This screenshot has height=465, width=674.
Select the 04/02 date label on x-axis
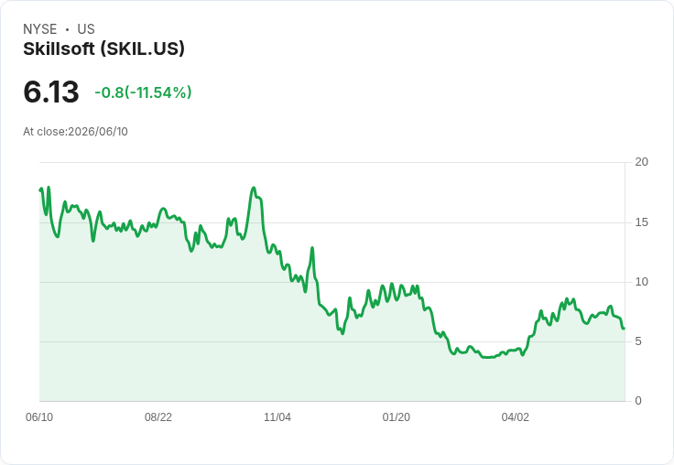516,416
